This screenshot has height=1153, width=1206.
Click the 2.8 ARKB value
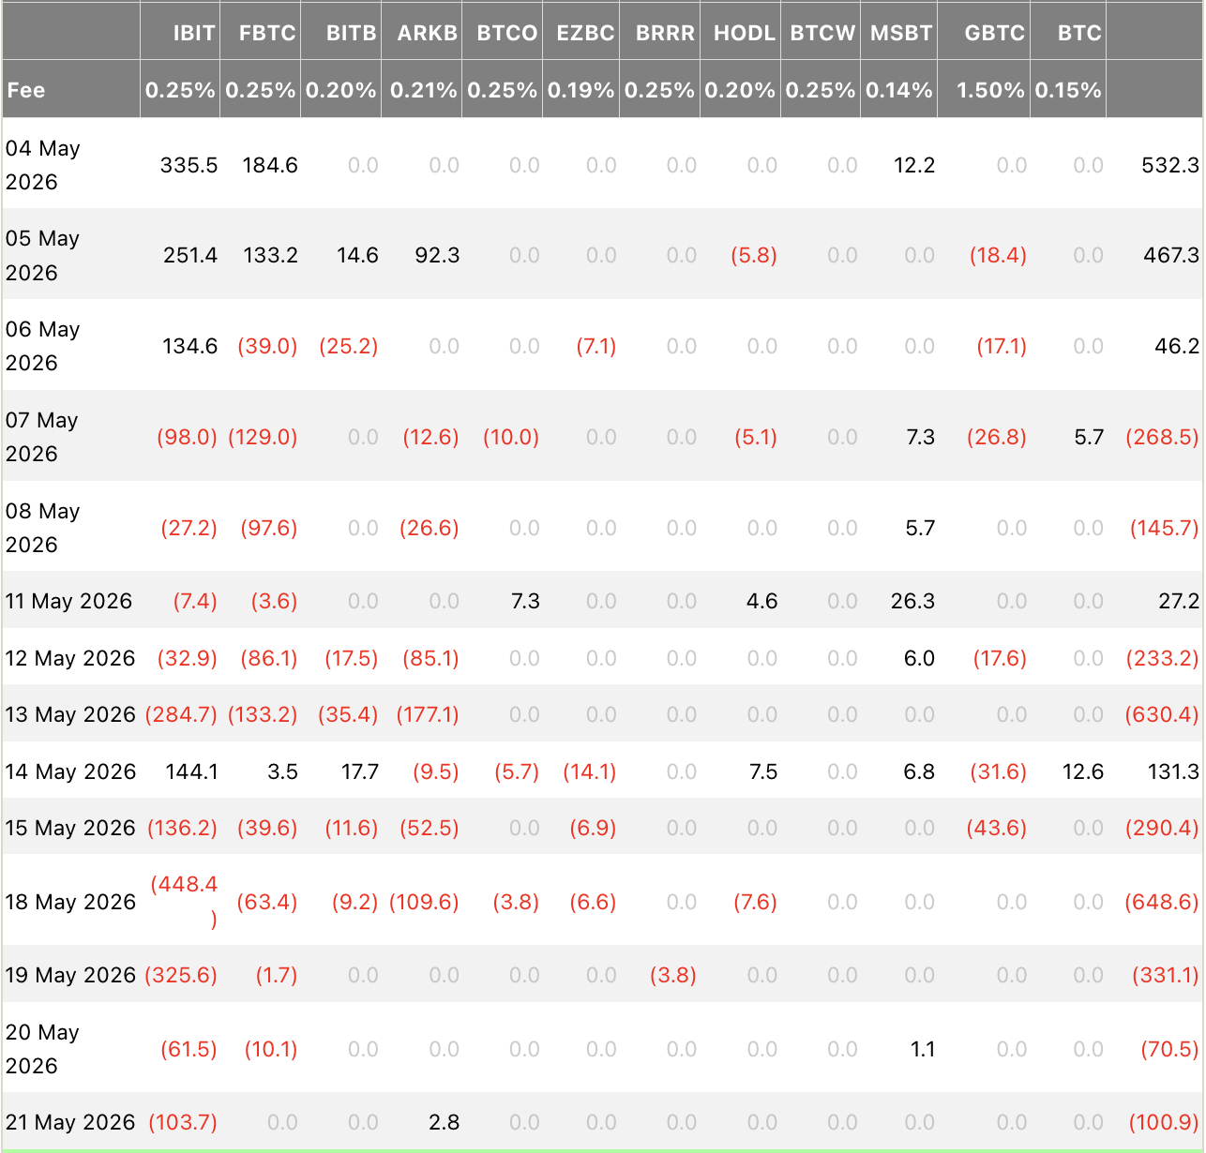[x=445, y=1122]
